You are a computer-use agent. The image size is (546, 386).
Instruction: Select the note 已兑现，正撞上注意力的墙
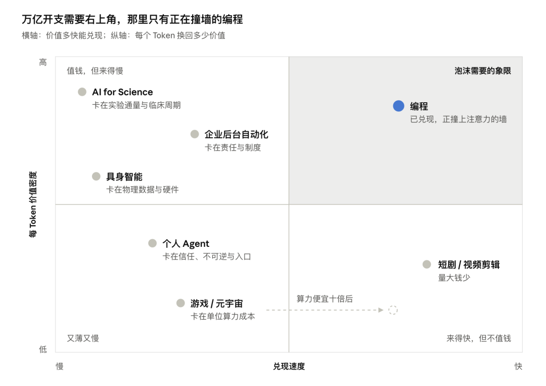point(459,119)
